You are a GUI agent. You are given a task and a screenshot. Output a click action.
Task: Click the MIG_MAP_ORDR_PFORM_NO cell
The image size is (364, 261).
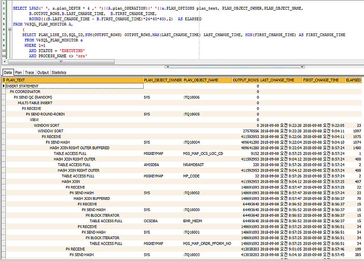(207, 244)
